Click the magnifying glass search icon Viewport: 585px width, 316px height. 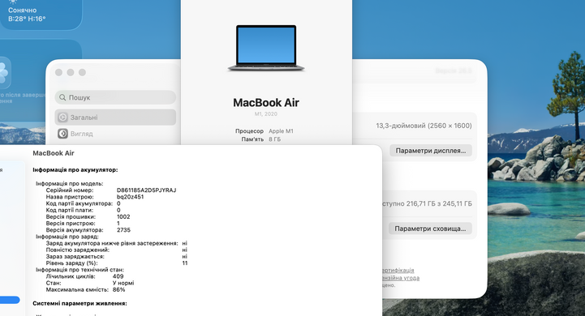[x=62, y=97]
